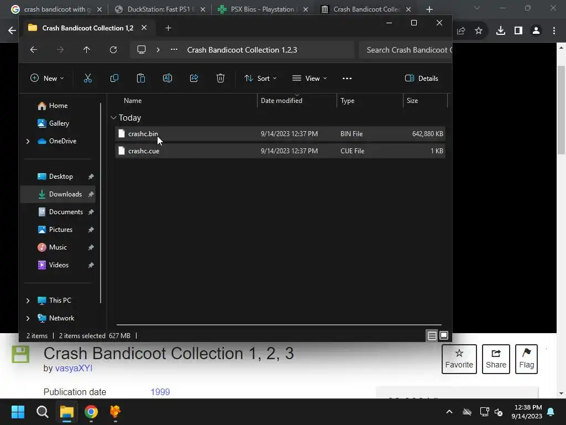Viewport: 566px width, 425px height.
Task: Open Chrome's tab search dropdown arrow
Action: tap(477, 8)
